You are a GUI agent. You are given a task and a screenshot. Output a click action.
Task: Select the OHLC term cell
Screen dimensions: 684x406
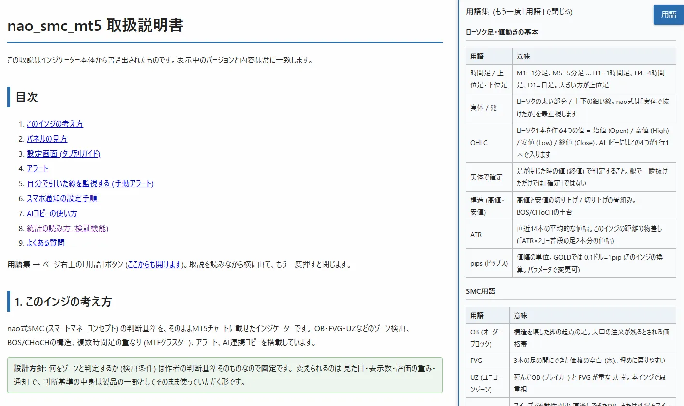pyautogui.click(x=489, y=143)
